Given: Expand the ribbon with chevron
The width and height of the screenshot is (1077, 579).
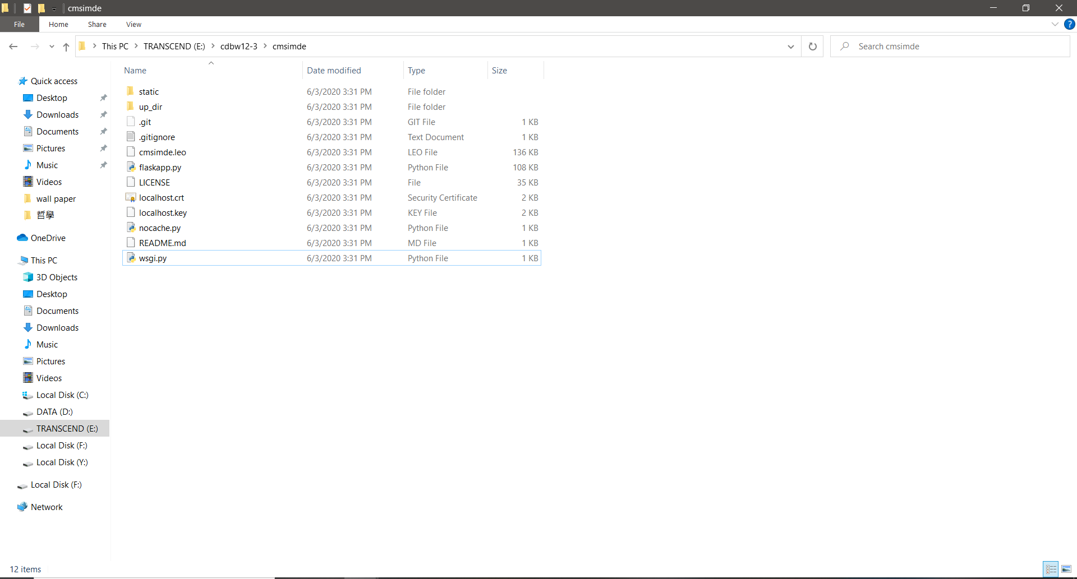Looking at the screenshot, I should 1055,24.
